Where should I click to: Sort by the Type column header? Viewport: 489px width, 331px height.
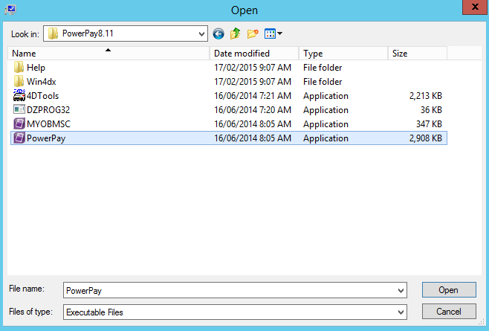pyautogui.click(x=343, y=54)
